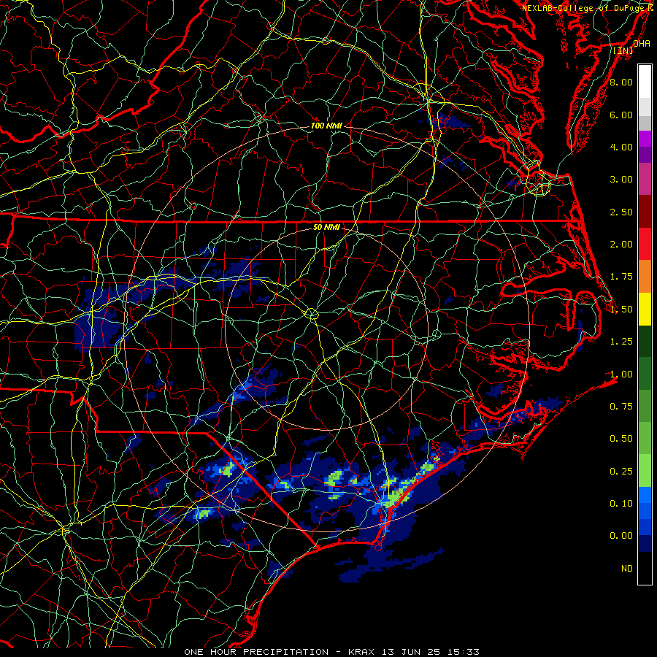Click the 1.00 legend value

[621, 374]
